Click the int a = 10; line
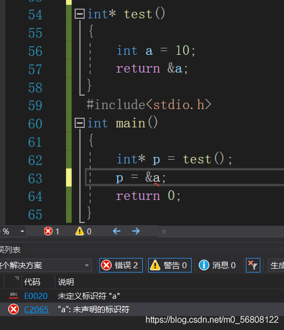The height and width of the screenshot is (330, 284). coord(156,51)
